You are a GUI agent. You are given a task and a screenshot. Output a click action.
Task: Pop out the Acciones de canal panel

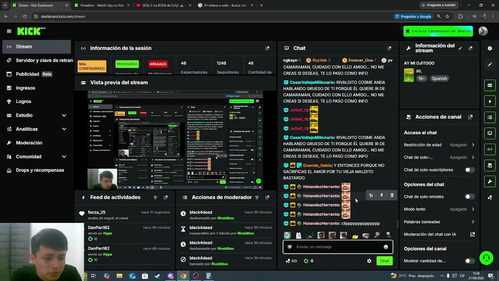coord(470,117)
